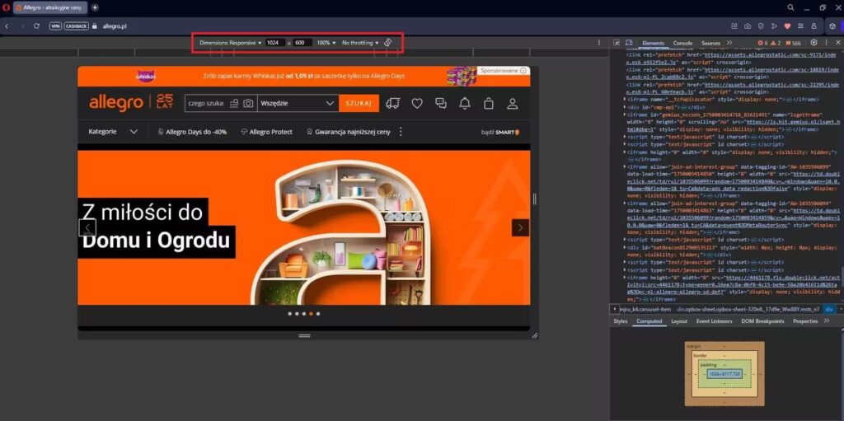Click the rotate viewport icon
Viewport: 844px width, 421px height.
pos(388,43)
